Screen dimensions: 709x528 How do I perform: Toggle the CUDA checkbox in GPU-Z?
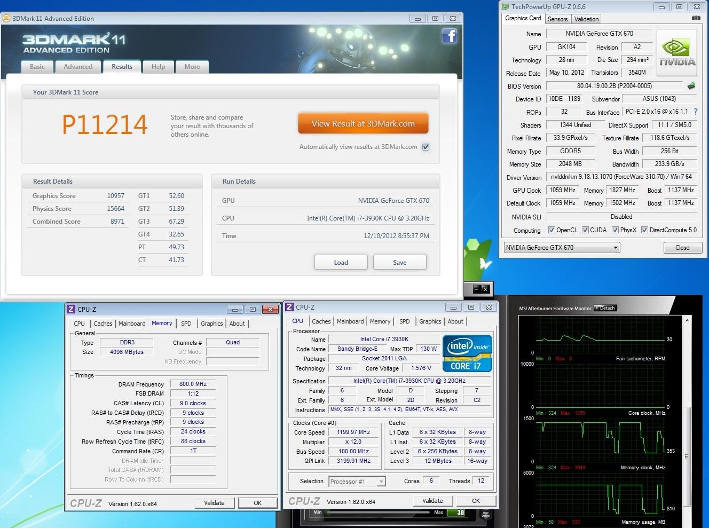click(585, 230)
